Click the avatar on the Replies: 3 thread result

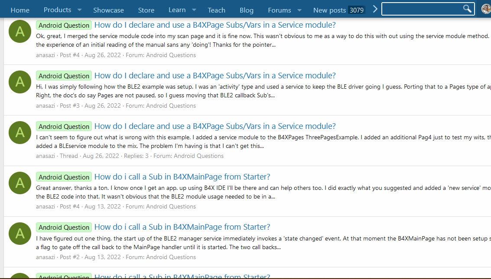(20, 132)
